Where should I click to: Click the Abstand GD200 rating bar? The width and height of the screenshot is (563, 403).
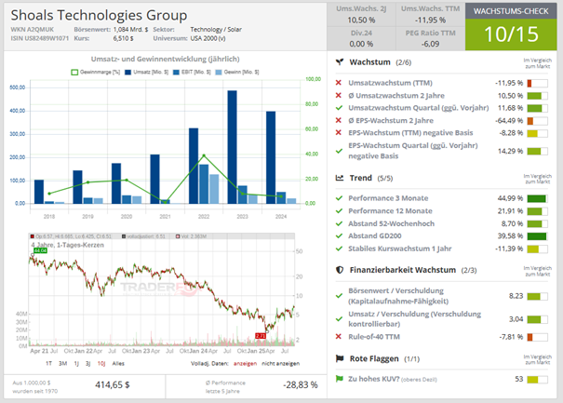click(x=538, y=236)
